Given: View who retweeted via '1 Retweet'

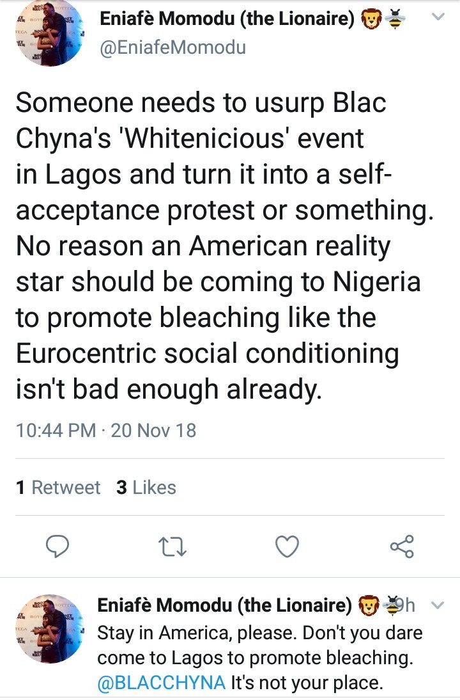Looking at the screenshot, I should pyautogui.click(x=58, y=488).
